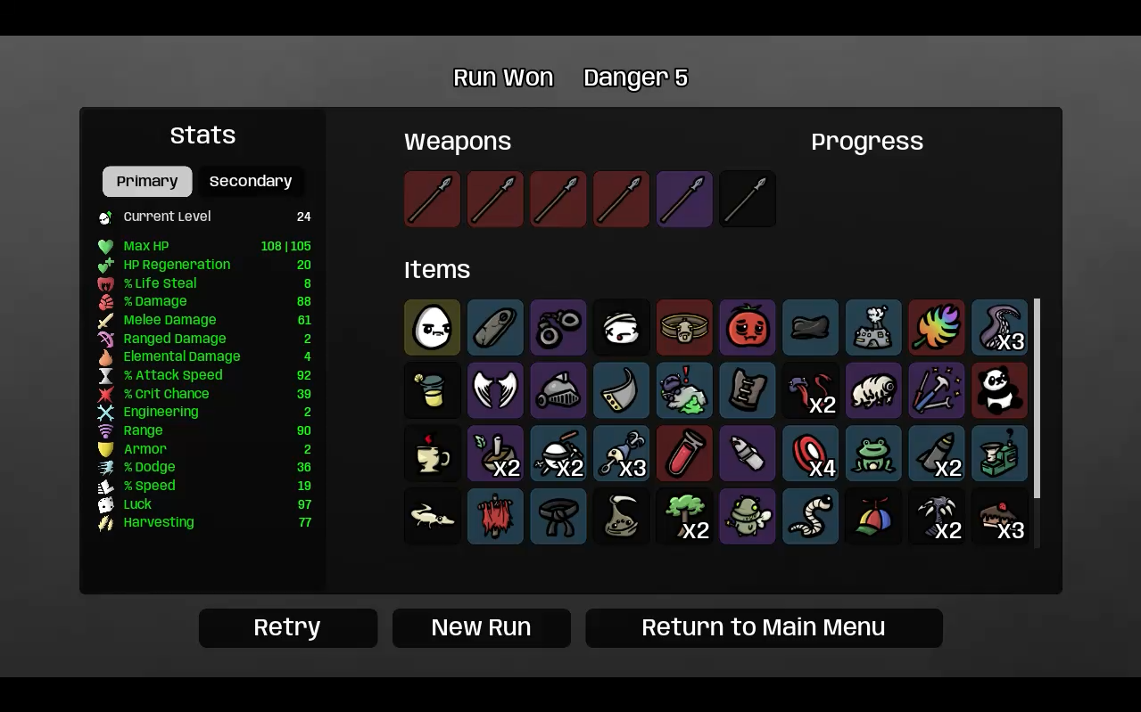The image size is (1141, 712).
Task: Switch to the Secondary stats tab
Action: pos(251,182)
